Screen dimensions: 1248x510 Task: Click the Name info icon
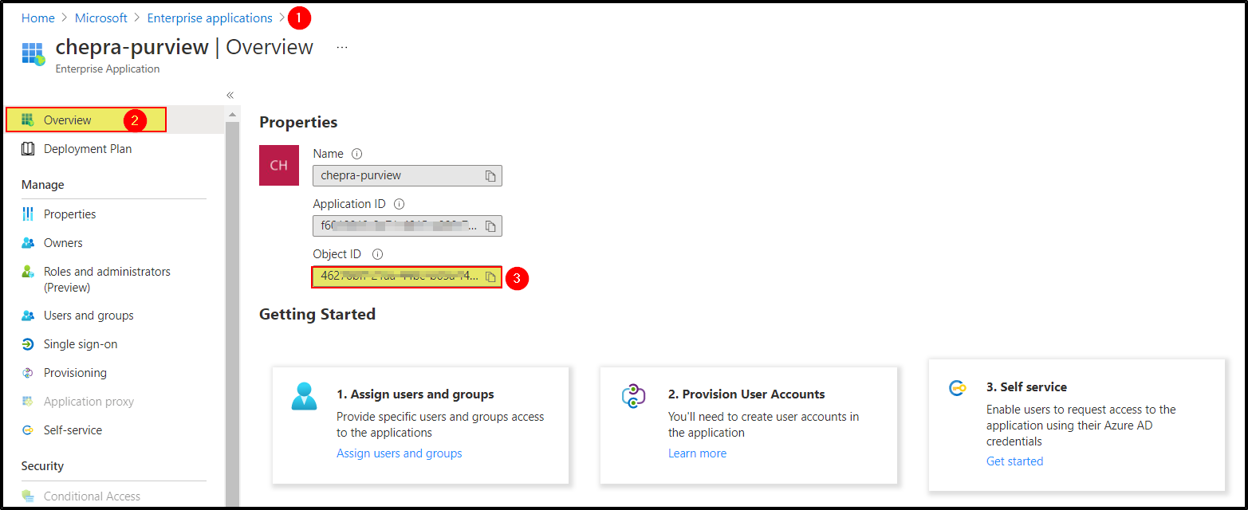point(357,154)
